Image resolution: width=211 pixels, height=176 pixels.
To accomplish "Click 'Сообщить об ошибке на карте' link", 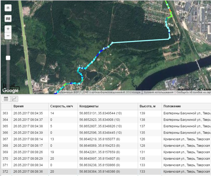I will tap(193, 92).
